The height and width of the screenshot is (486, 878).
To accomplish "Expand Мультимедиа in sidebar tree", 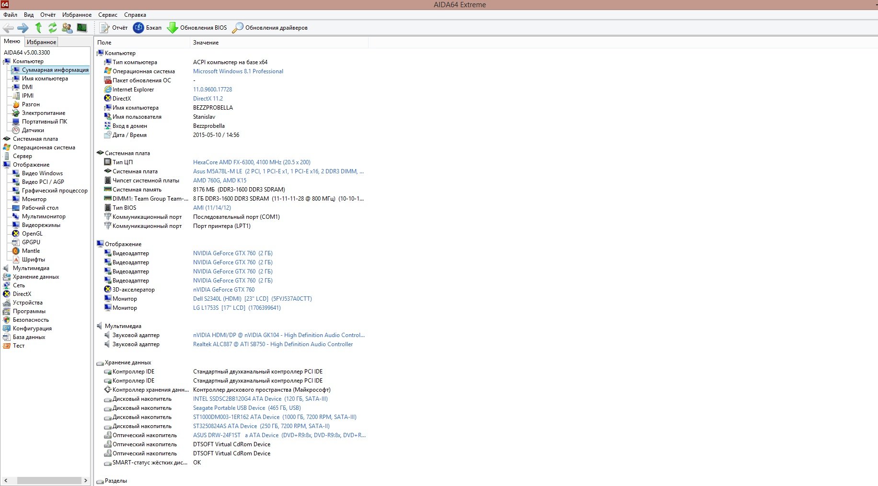I will (x=31, y=268).
